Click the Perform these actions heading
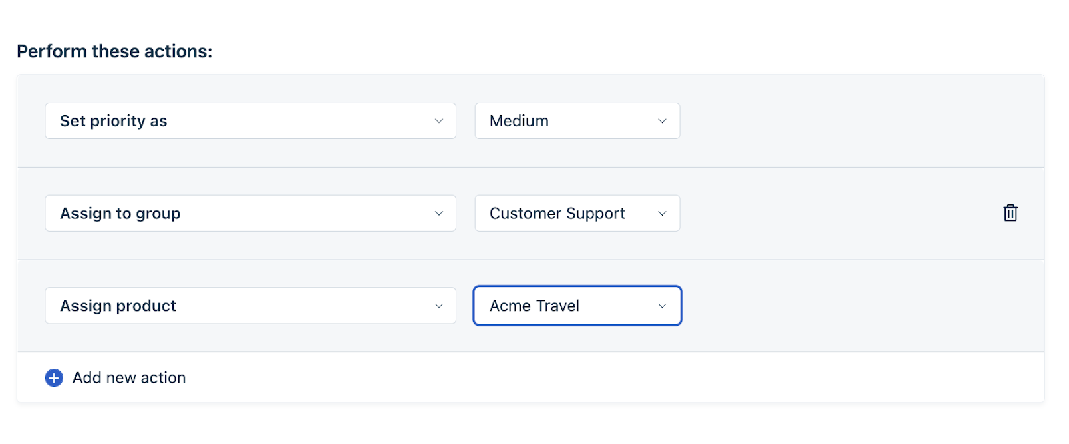The image size is (1069, 444). 114,51
